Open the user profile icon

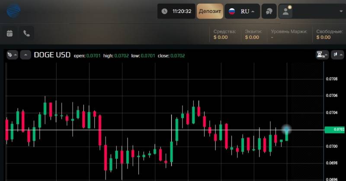(x=285, y=11)
